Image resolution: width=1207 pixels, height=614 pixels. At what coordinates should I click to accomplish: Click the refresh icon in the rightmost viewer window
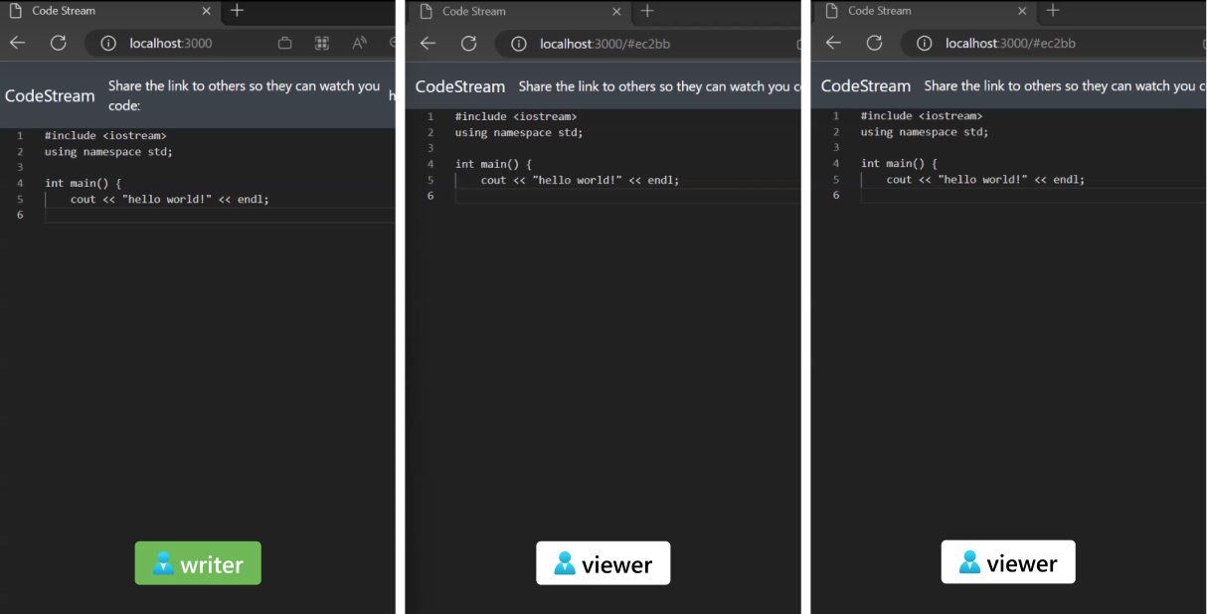tap(874, 43)
